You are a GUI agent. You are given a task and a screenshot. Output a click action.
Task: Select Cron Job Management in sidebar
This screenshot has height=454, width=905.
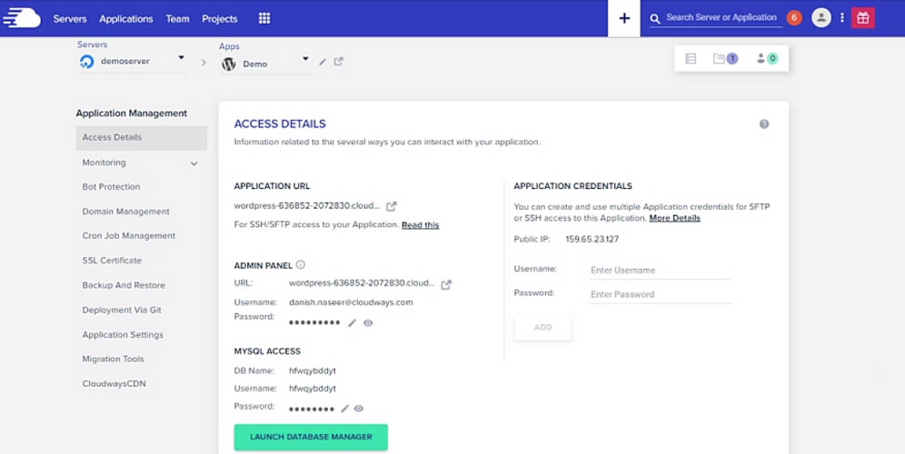tap(129, 236)
